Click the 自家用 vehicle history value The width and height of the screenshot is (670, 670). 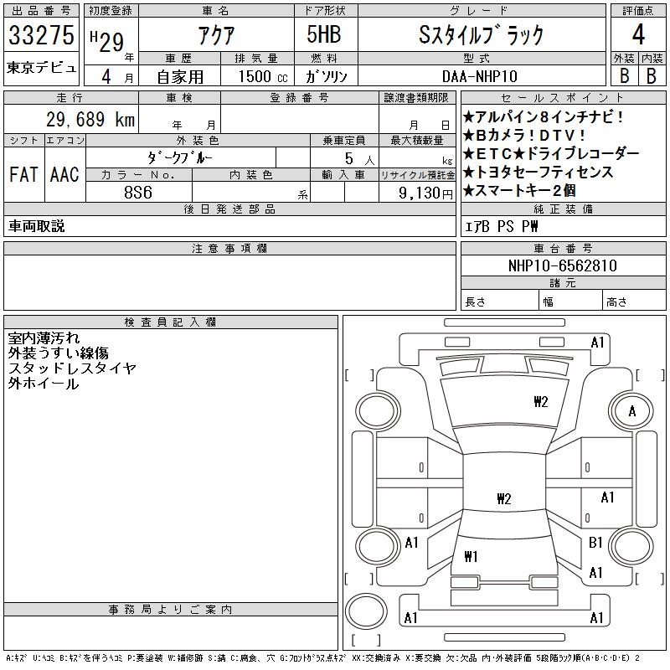pos(180,77)
